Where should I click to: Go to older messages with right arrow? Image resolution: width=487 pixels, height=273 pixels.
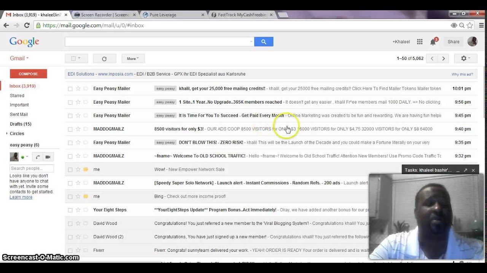click(x=443, y=58)
